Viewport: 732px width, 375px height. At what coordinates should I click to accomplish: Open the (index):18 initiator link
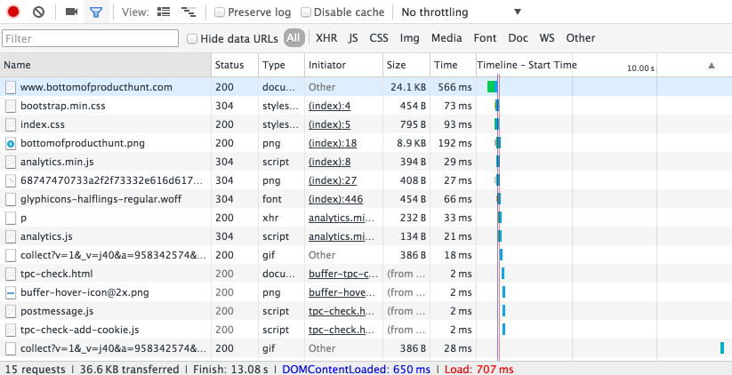click(x=333, y=143)
